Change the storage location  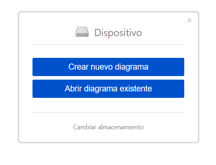[x=108, y=127]
